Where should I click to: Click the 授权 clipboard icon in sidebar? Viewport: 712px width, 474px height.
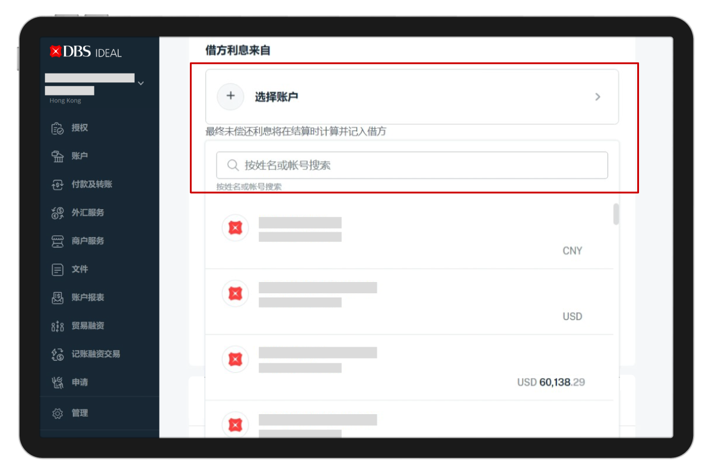[x=58, y=128]
